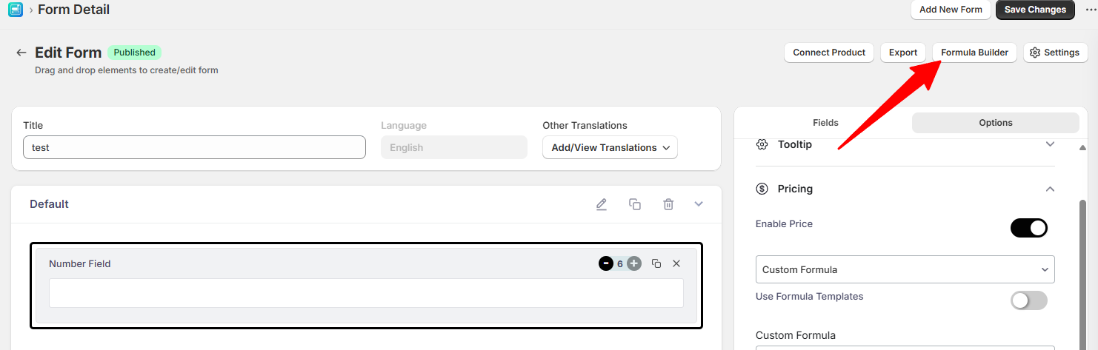1098x350 pixels.
Task: Click Add New Form button
Action: click(x=951, y=10)
